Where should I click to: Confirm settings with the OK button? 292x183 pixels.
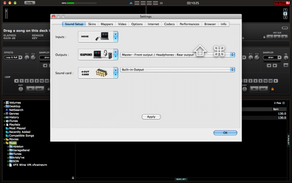[225, 133]
